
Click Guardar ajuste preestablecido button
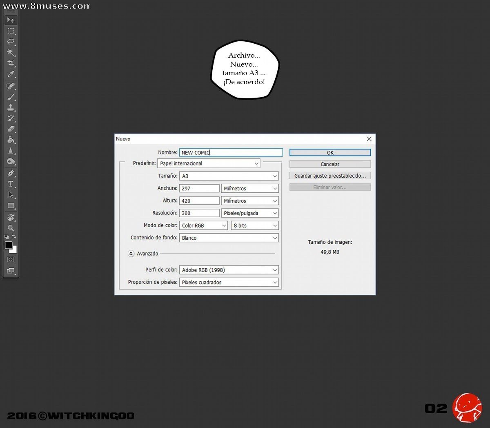click(330, 176)
